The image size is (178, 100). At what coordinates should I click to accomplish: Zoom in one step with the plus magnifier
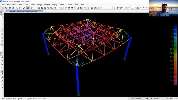point(48,8)
